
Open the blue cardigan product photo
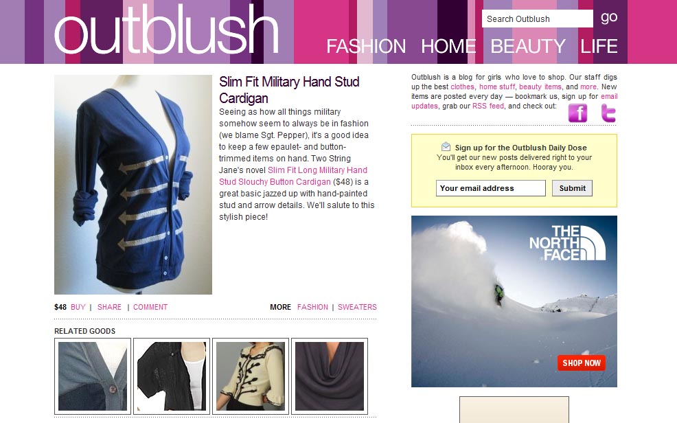pos(133,185)
